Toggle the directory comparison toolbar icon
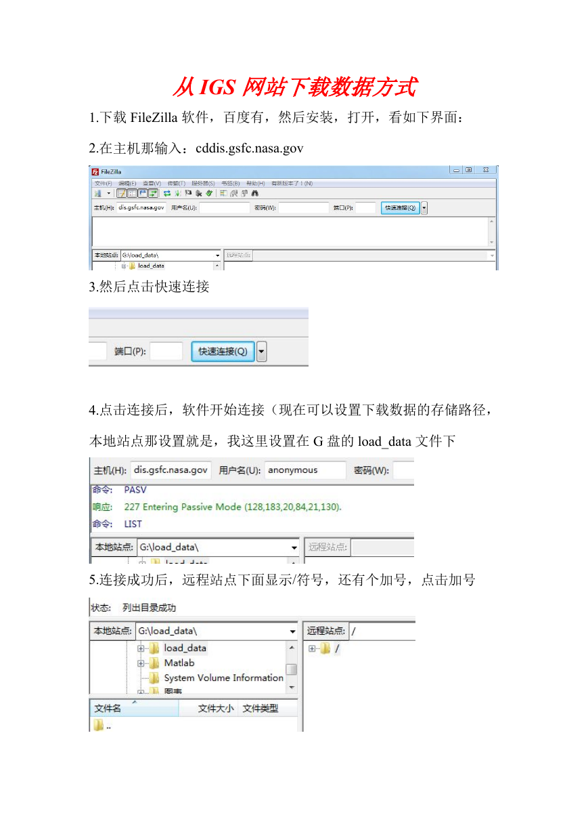Viewport: 588px width, 832px height. [234, 194]
